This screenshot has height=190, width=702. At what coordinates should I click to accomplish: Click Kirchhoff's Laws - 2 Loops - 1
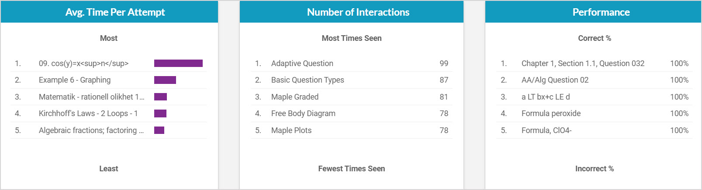pos(88,113)
